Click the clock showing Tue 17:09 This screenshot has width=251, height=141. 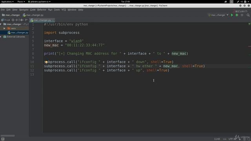coord(125,2)
